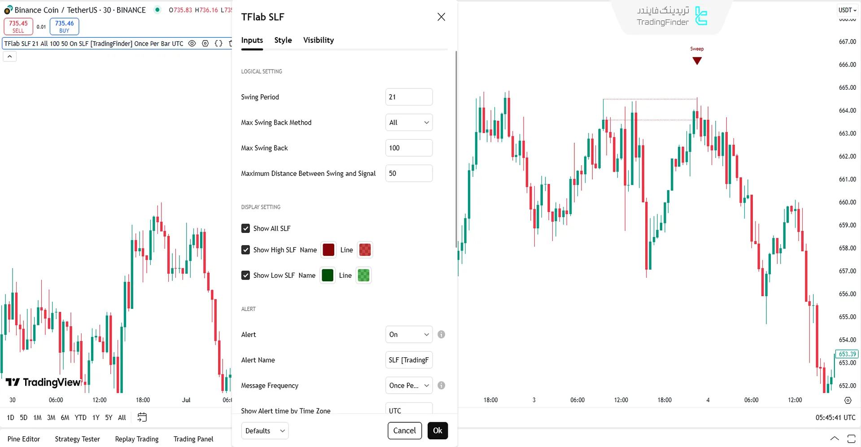Screen dimensions: 861x447
Task: Toggle Show High SLF checkbox
Action: coord(245,250)
